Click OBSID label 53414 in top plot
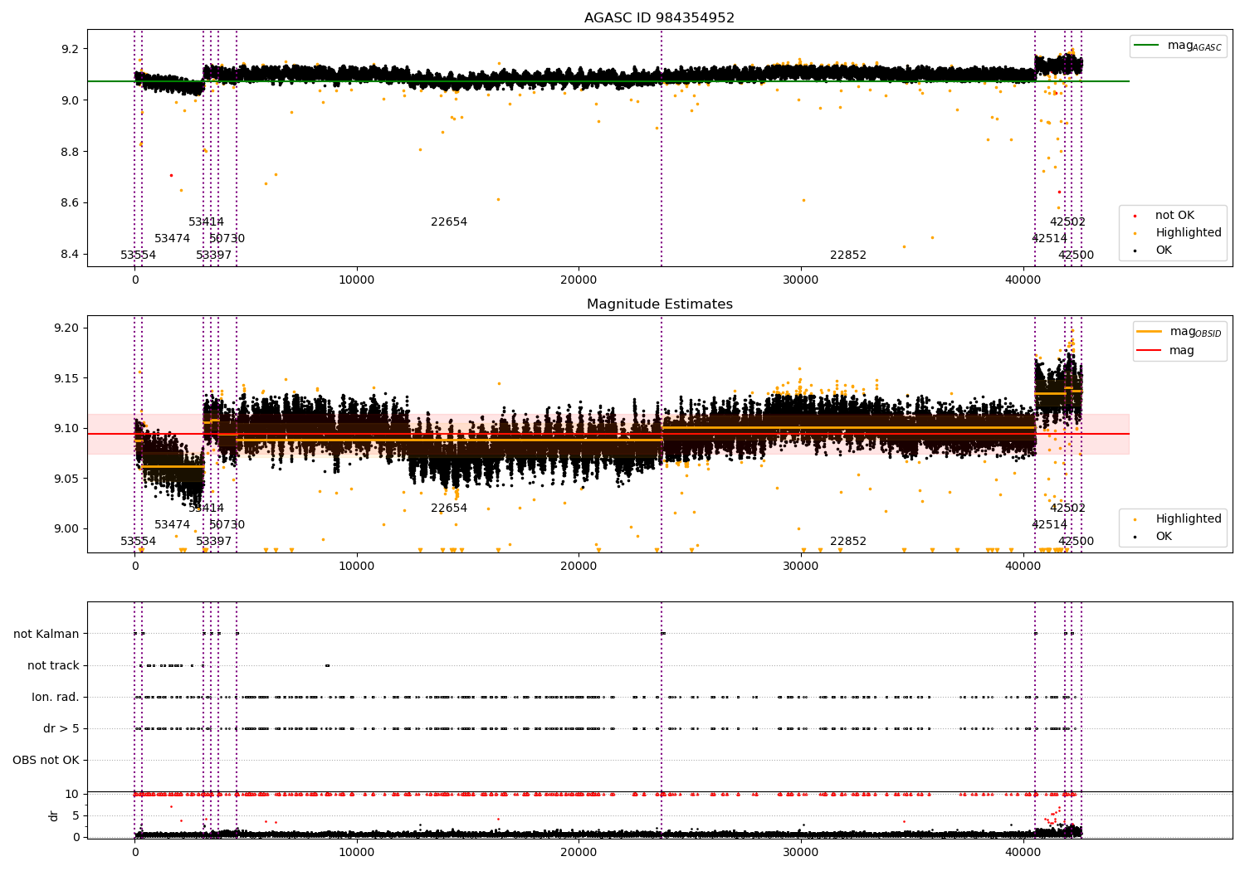Image resolution: width=1245 pixels, height=871 pixels. pos(206,222)
